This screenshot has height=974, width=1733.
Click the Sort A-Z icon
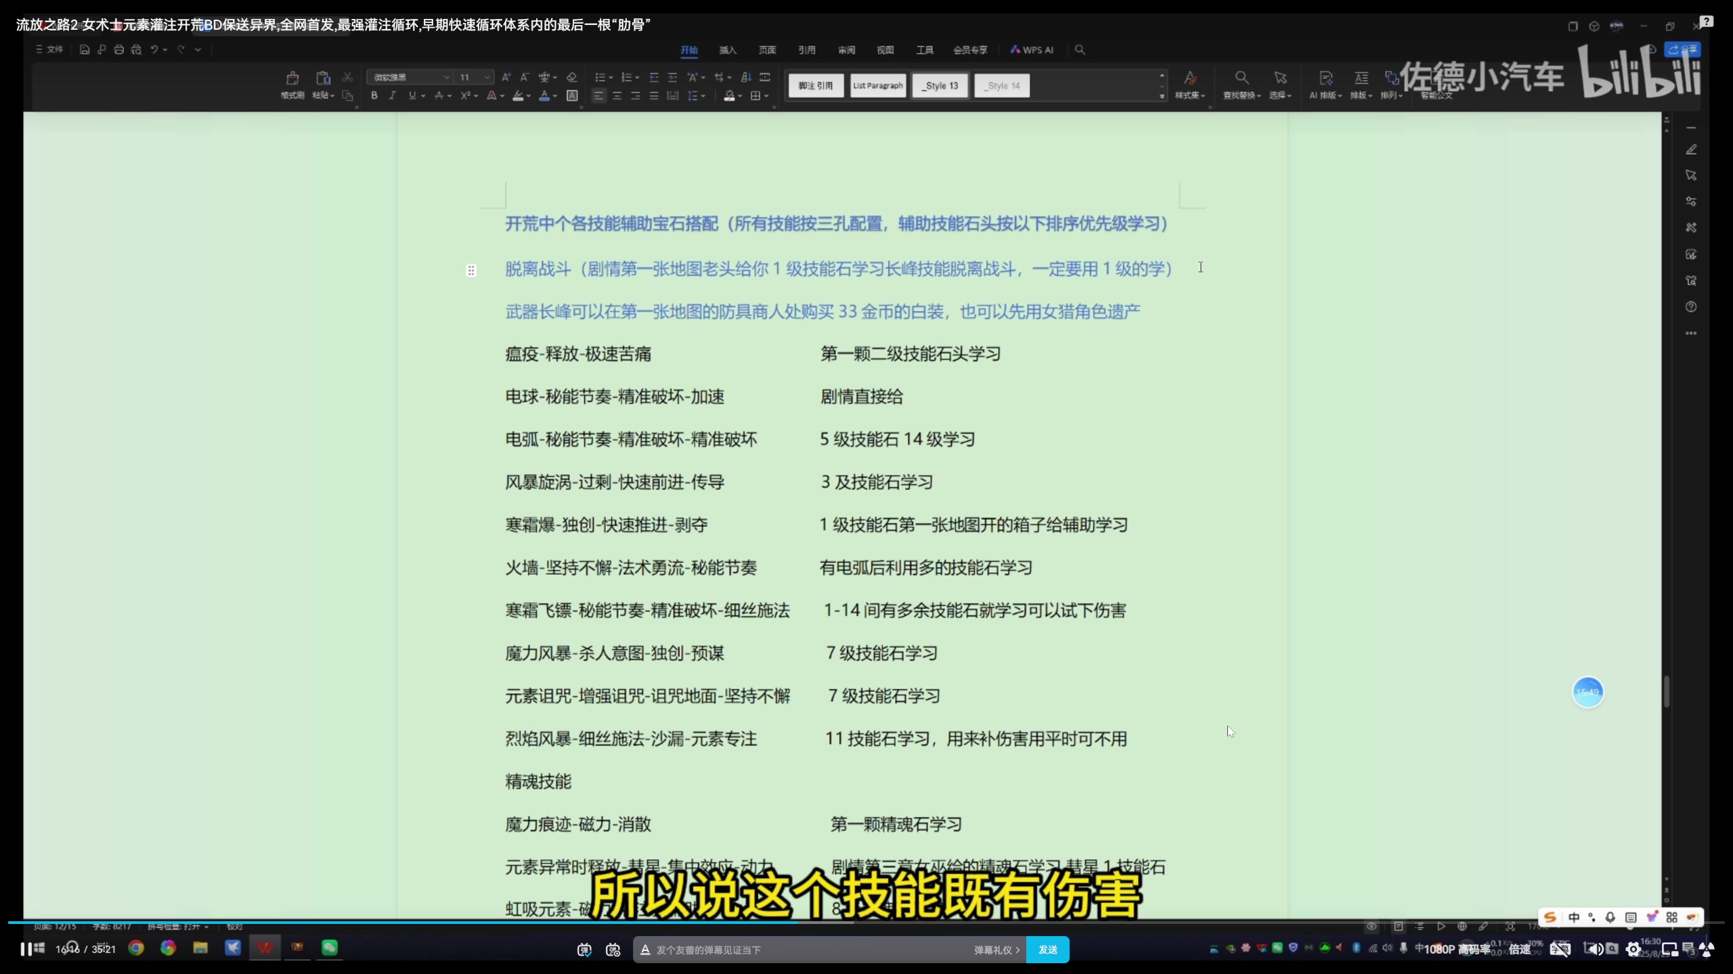point(746,77)
